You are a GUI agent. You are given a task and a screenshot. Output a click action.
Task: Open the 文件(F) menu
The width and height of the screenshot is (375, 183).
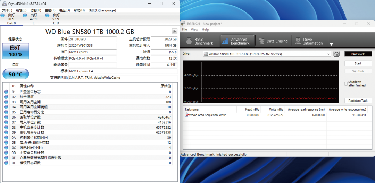[7, 10]
